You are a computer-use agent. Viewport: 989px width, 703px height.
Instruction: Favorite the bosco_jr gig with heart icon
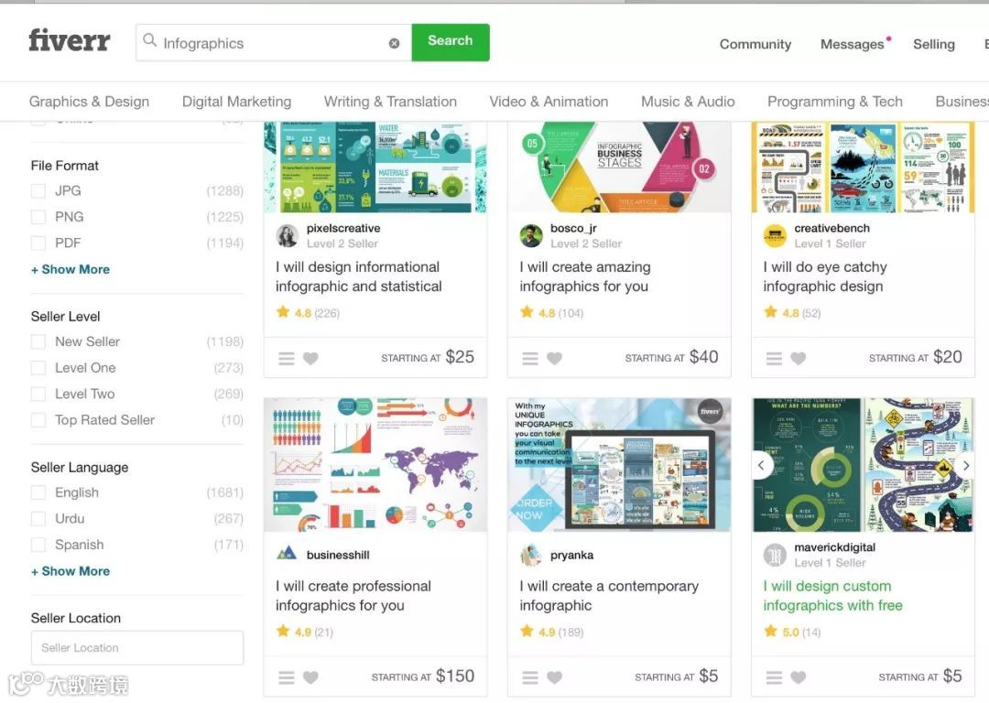554,358
